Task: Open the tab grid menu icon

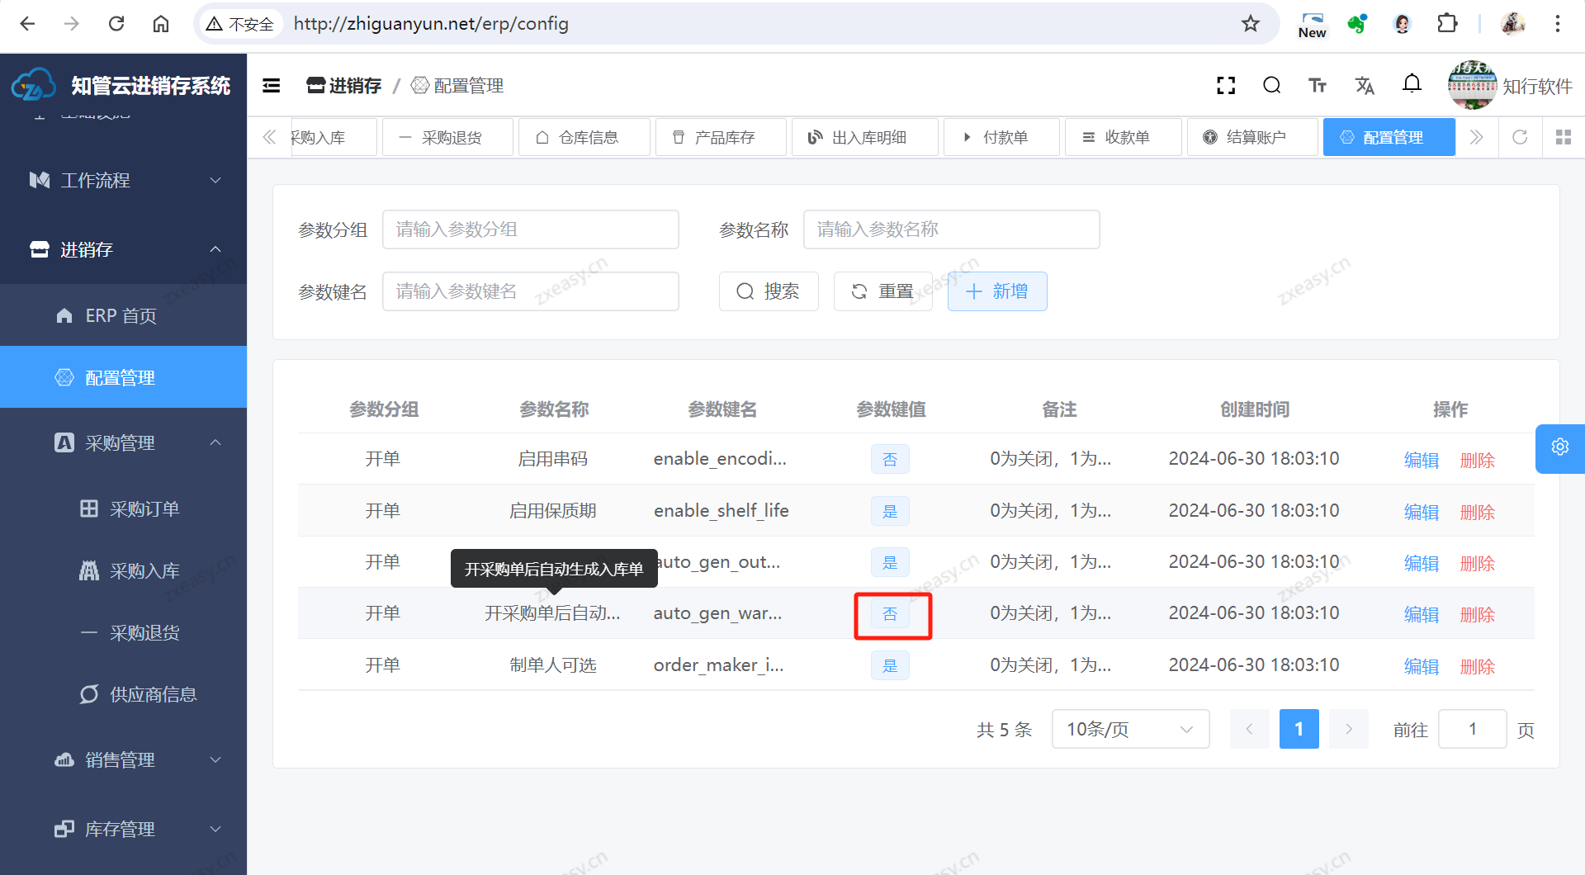Action: click(x=1563, y=137)
